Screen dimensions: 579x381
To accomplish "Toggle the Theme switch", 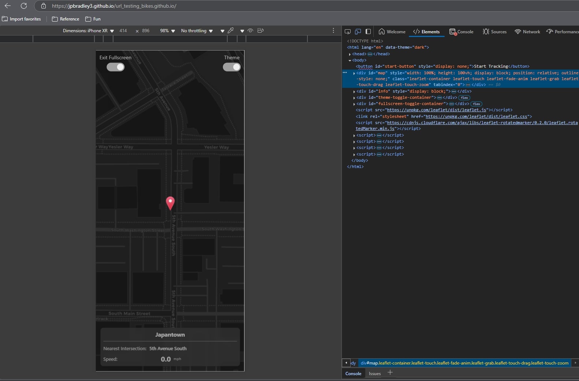I will [232, 67].
